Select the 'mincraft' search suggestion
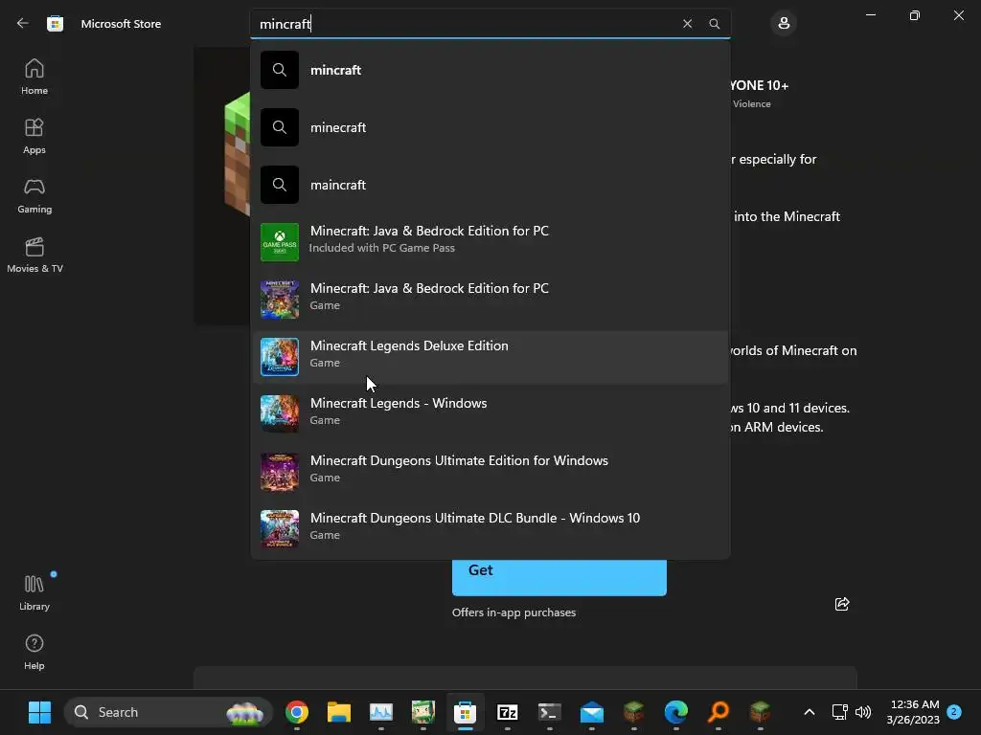This screenshot has height=735, width=981. click(490, 70)
